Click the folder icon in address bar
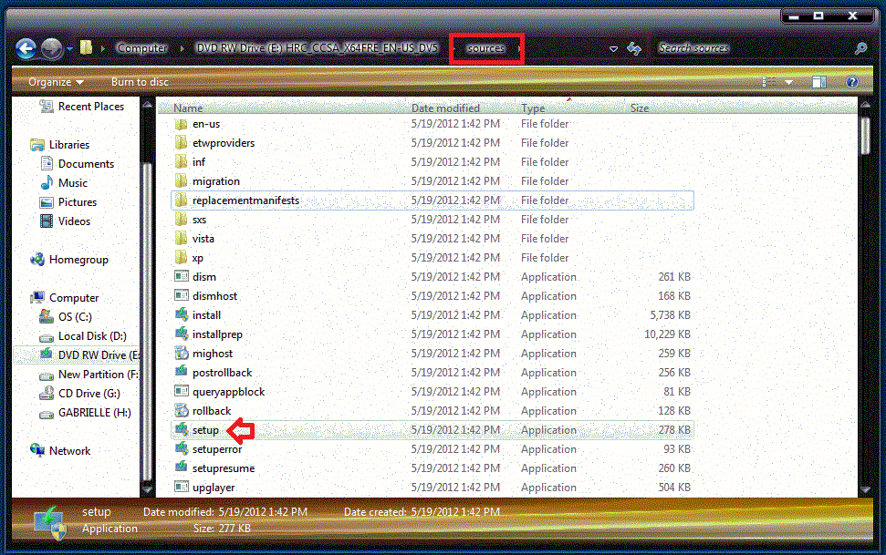 (86, 47)
